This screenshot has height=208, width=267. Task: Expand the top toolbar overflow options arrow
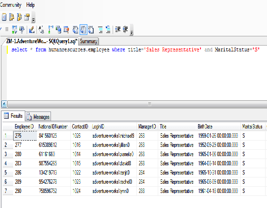(x=33, y=20)
